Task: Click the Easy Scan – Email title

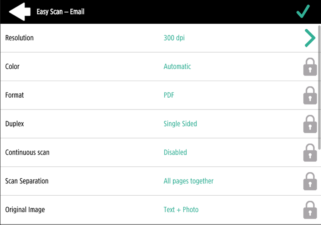Action: coord(61,12)
